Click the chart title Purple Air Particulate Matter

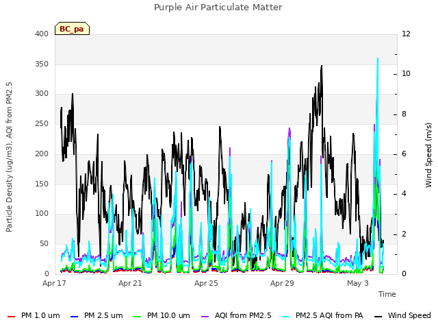(218, 8)
